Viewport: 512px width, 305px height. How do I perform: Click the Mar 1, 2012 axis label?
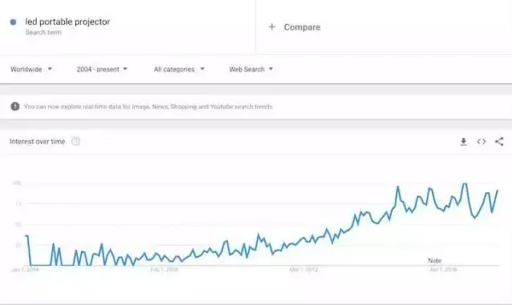click(x=303, y=270)
